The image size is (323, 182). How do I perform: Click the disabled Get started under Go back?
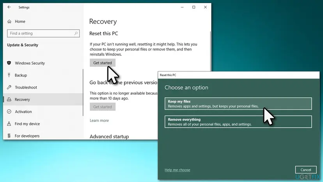[x=102, y=107]
